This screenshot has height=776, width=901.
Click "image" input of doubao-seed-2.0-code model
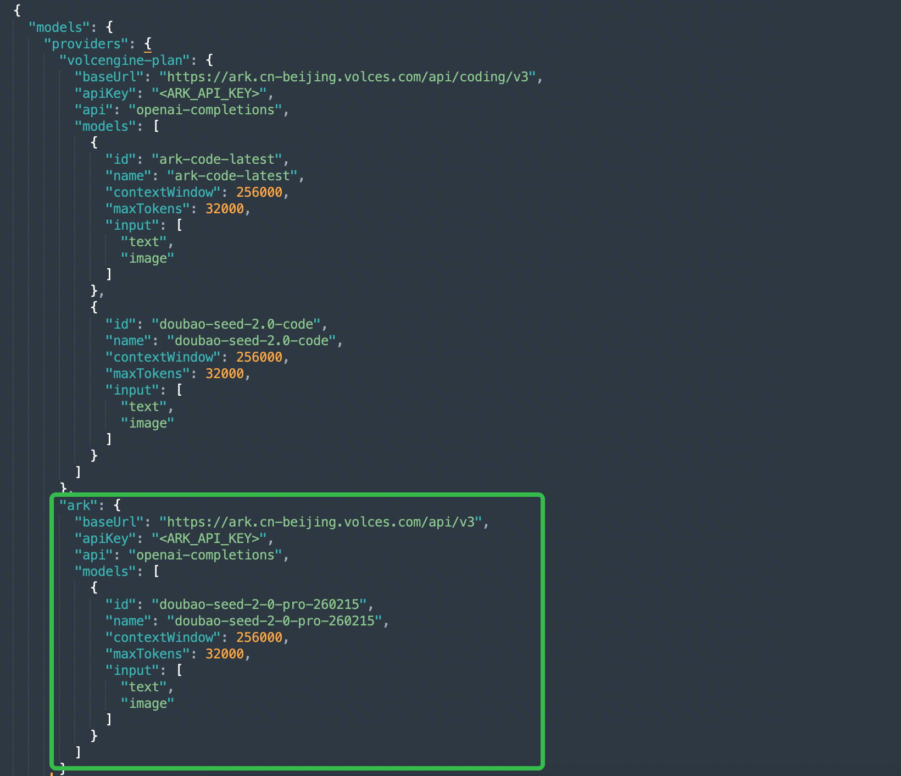tap(147, 423)
